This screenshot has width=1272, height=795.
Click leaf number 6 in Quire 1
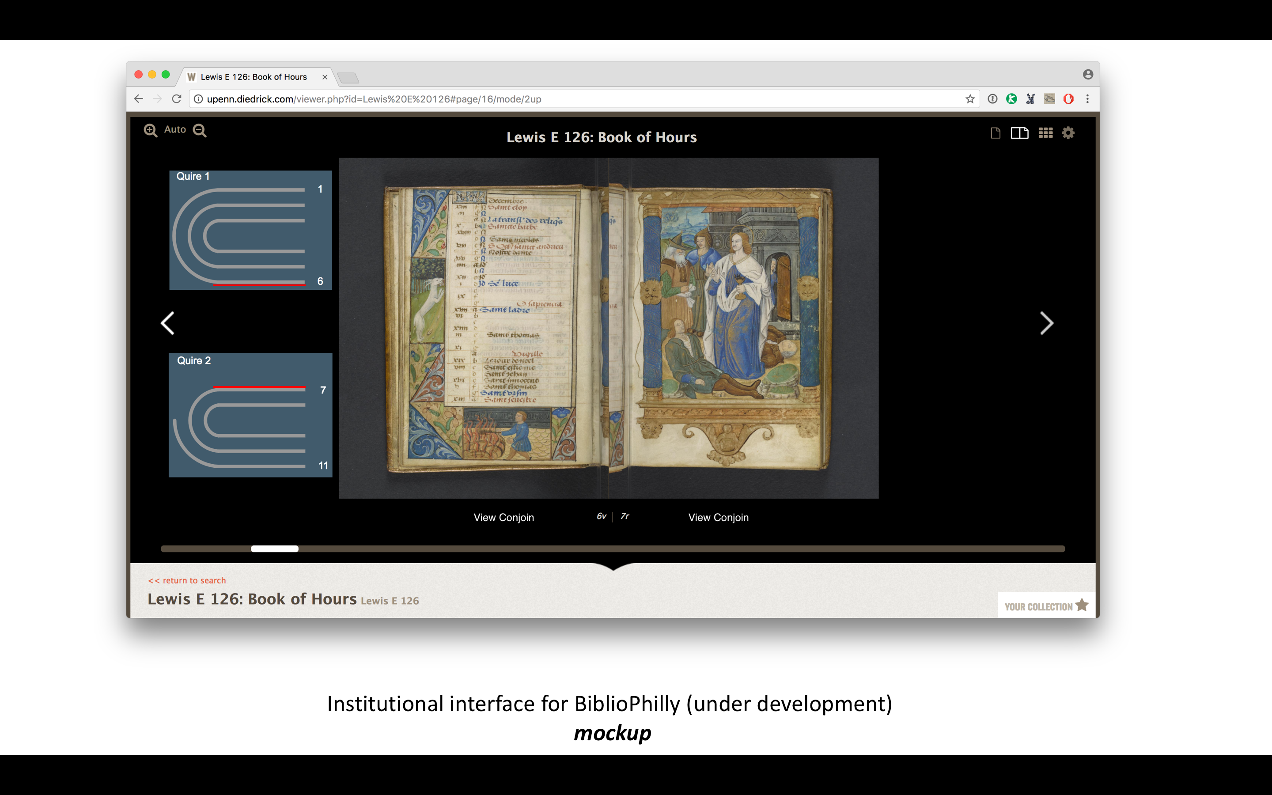coord(320,281)
